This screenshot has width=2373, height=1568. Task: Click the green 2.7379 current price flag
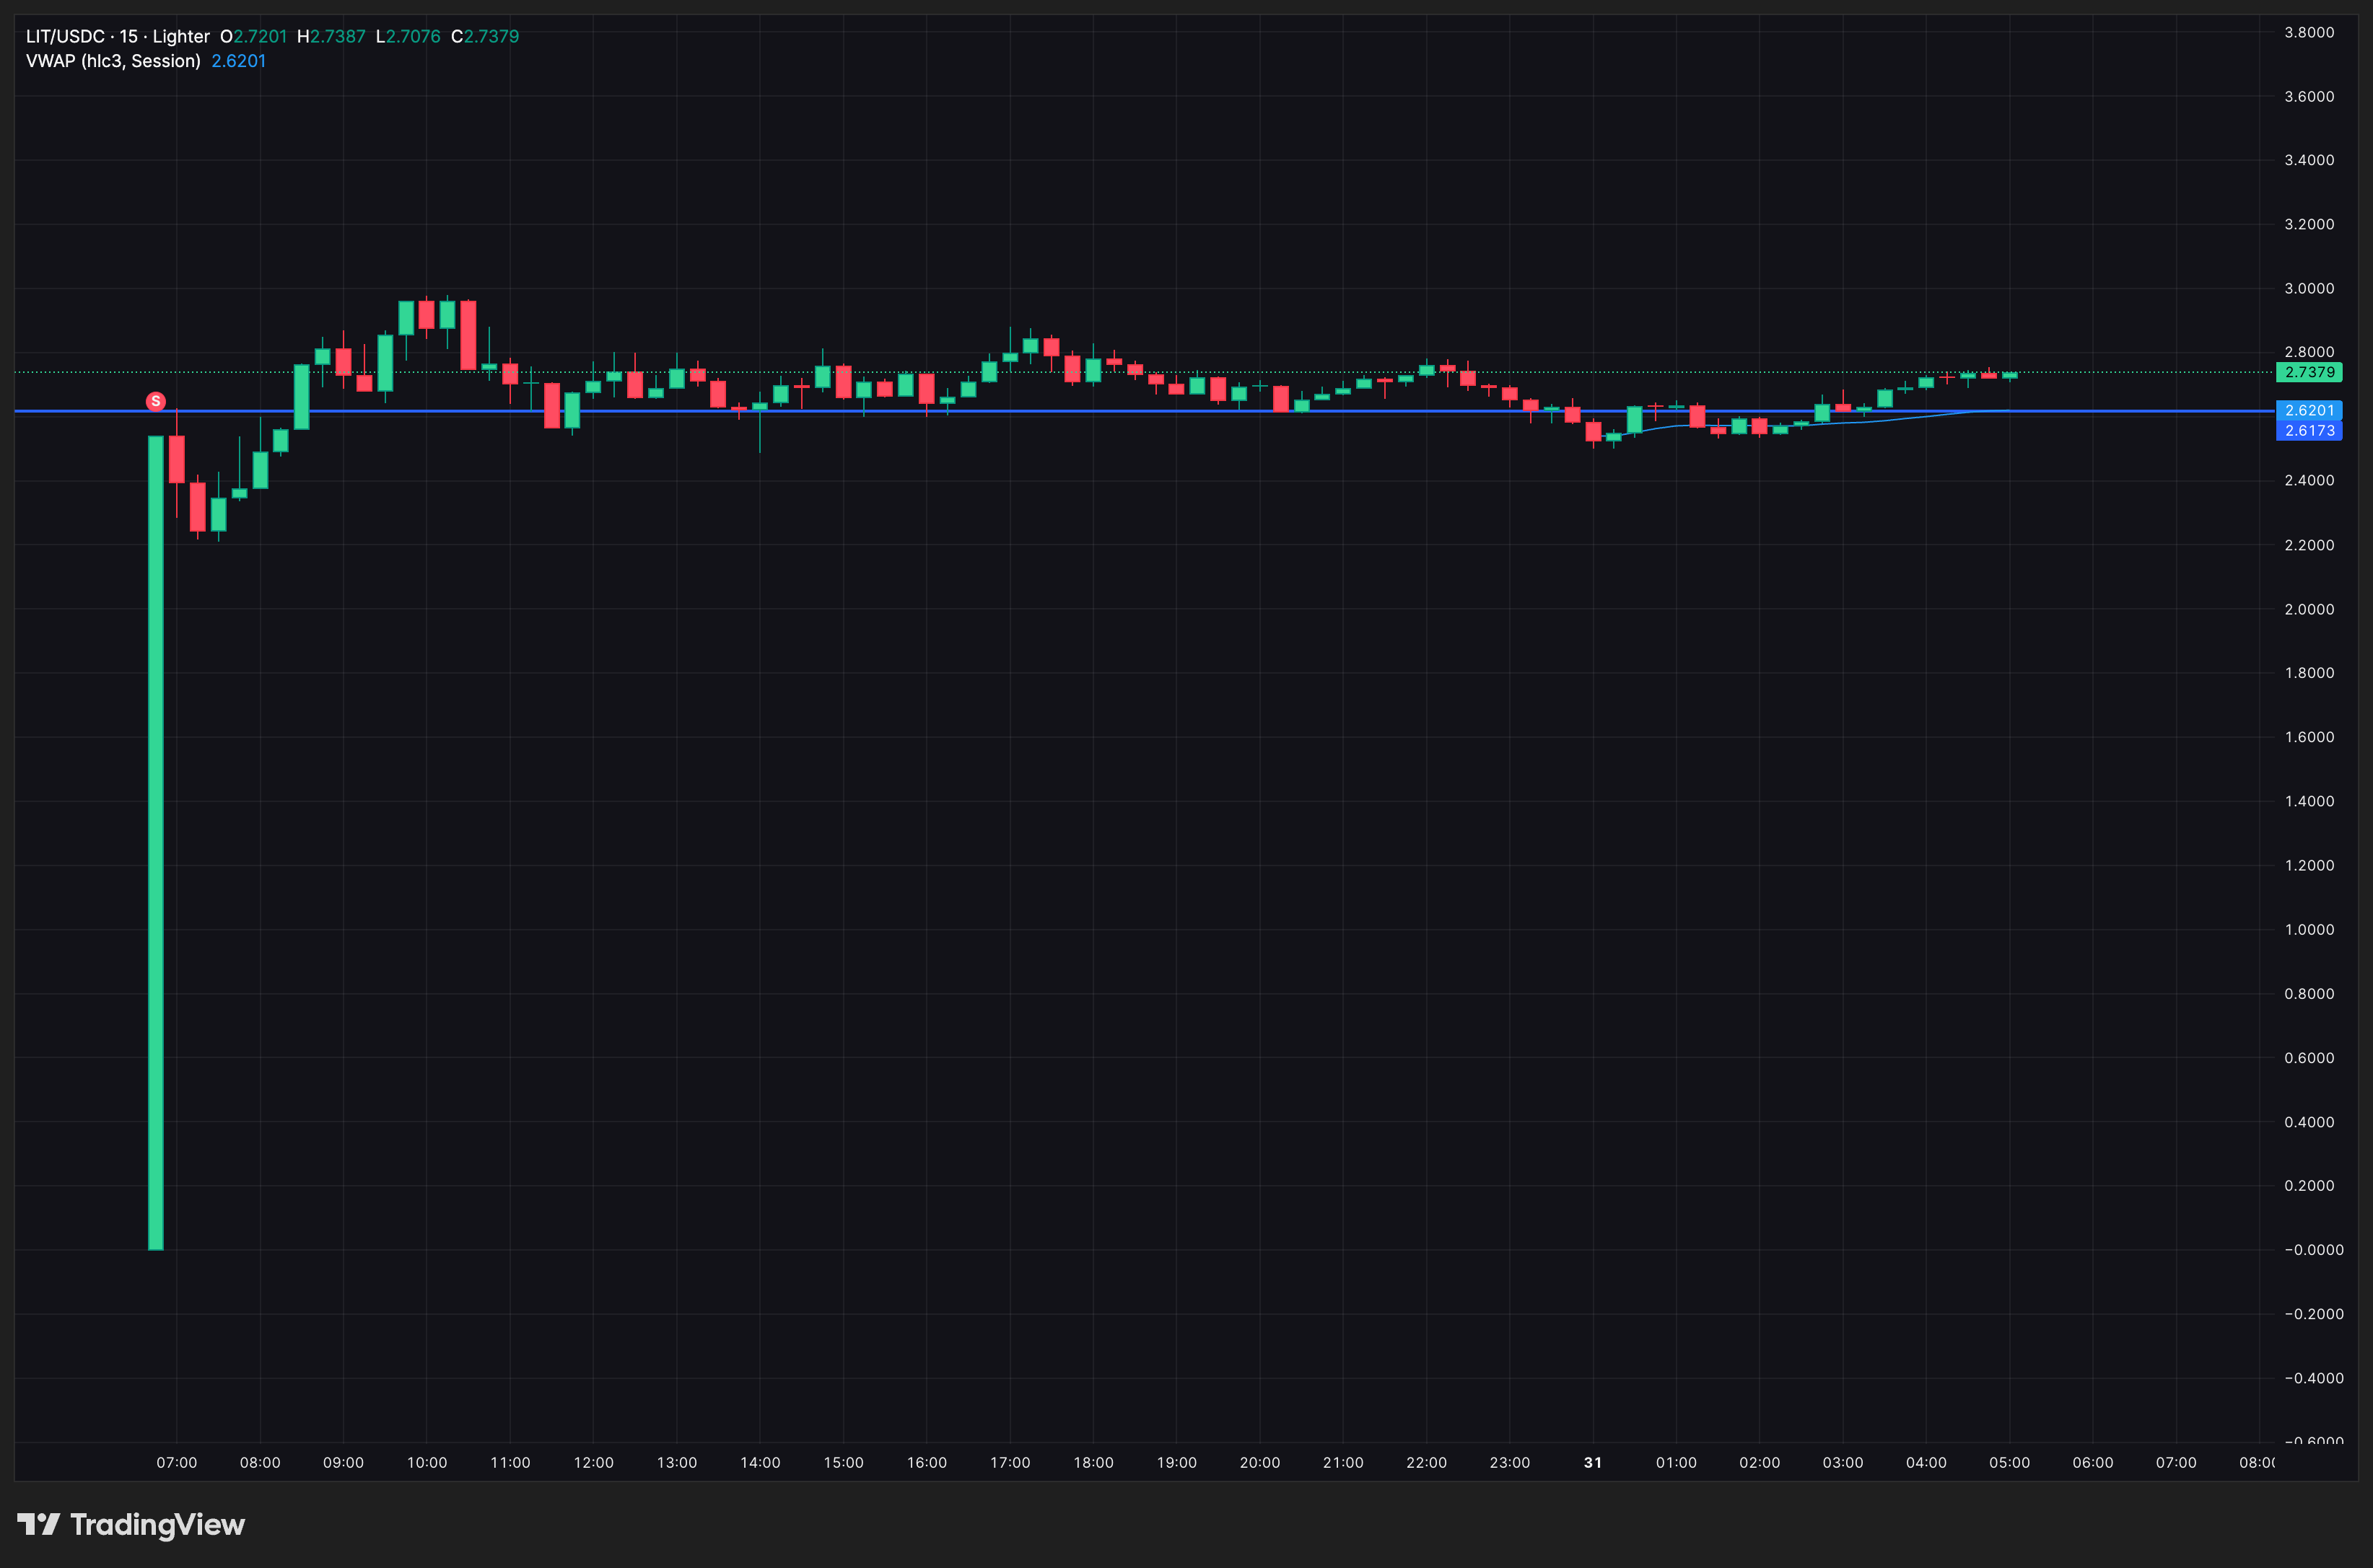(x=2309, y=372)
